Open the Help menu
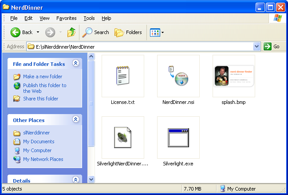 (x=107, y=18)
